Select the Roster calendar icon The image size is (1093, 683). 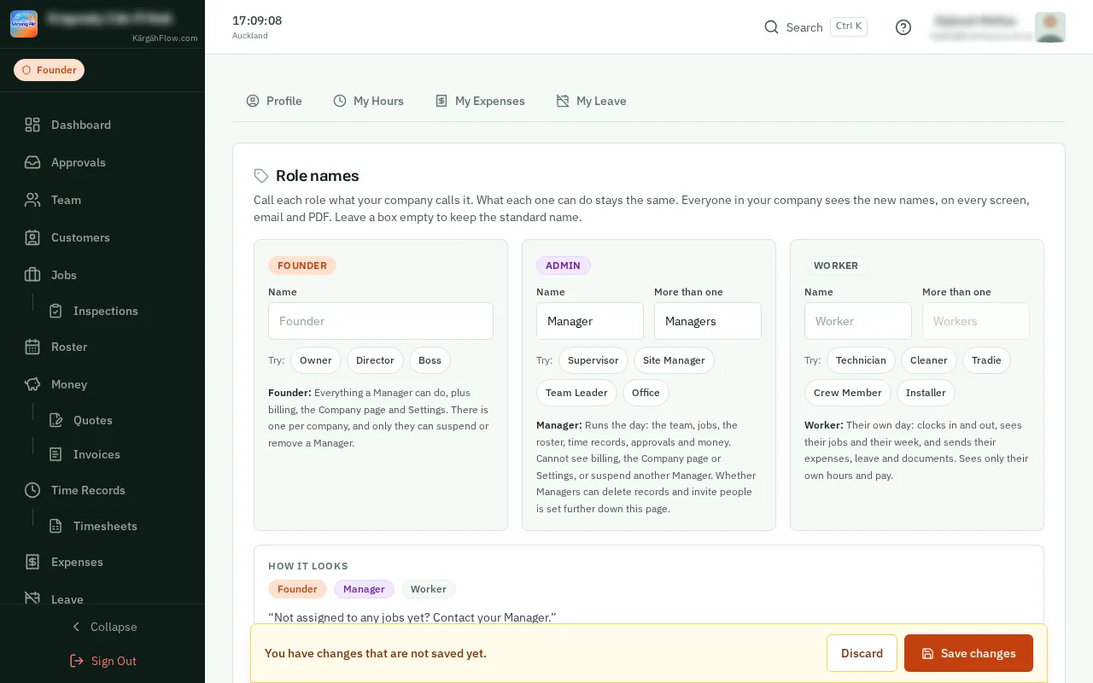(32, 347)
